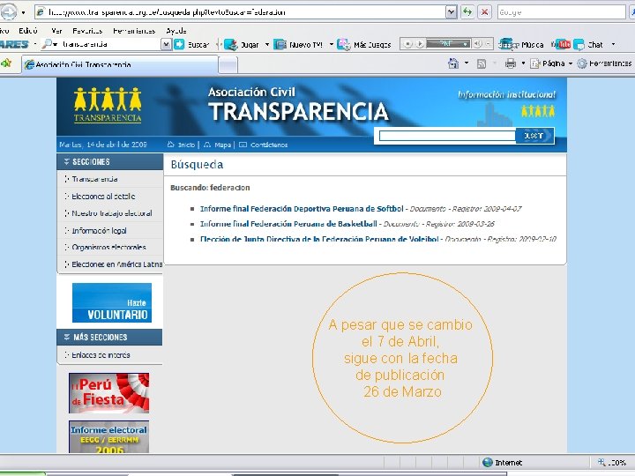The image size is (635, 476).
Task: Click the YouTube toolbar icon
Action: 562,44
